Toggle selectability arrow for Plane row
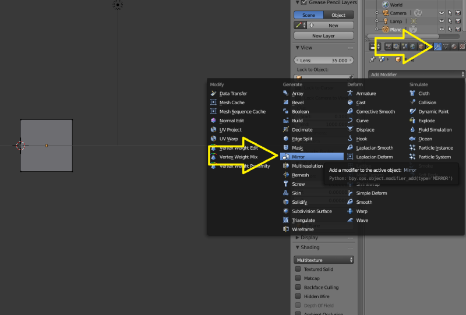 coord(450,29)
